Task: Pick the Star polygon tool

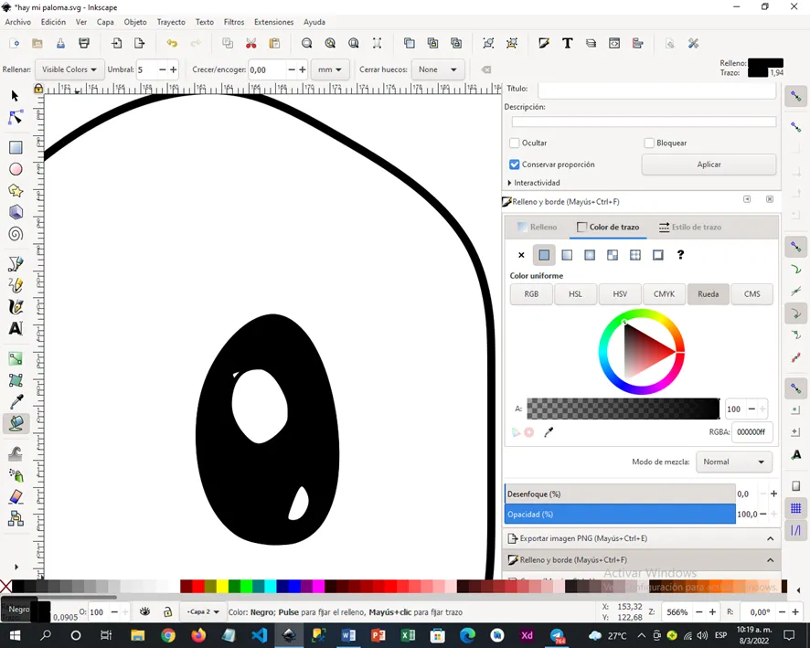Action: [x=16, y=190]
